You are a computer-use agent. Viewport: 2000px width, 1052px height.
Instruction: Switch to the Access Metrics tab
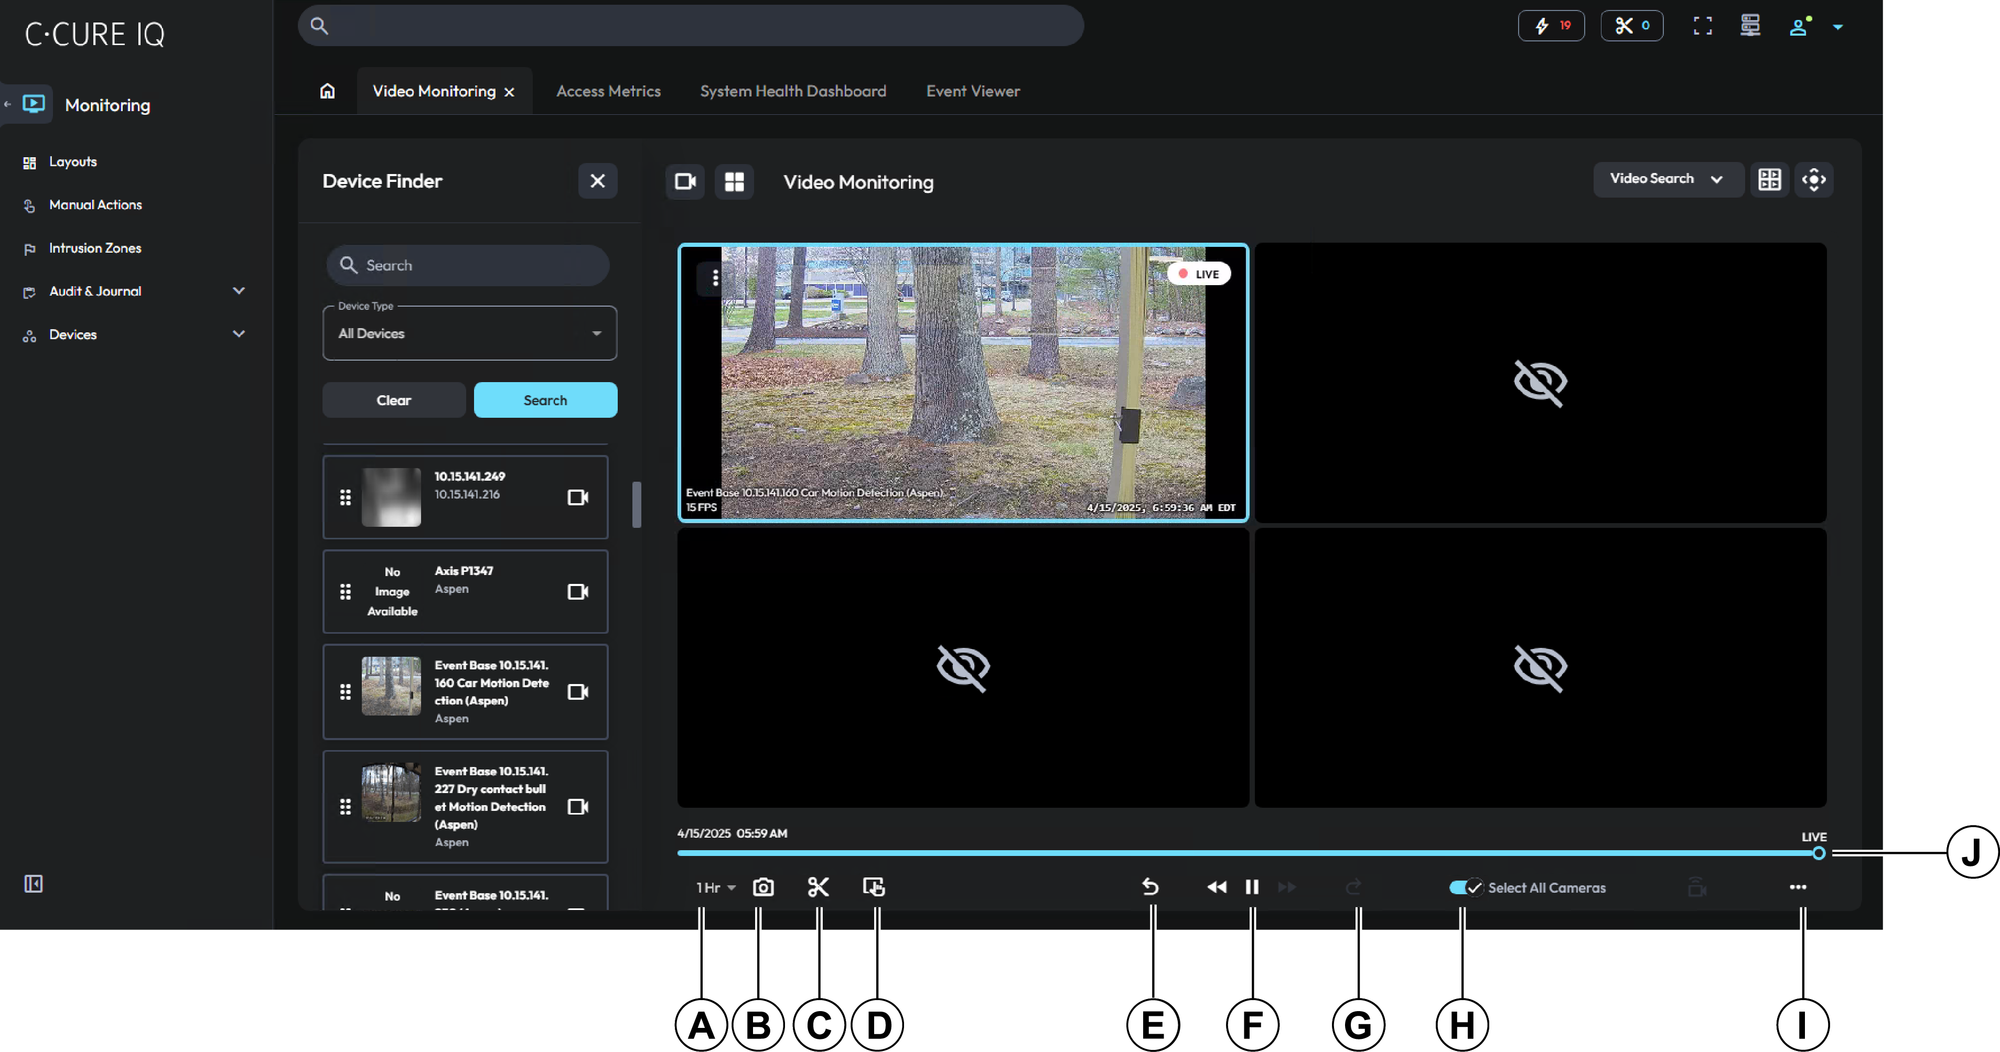click(x=608, y=92)
